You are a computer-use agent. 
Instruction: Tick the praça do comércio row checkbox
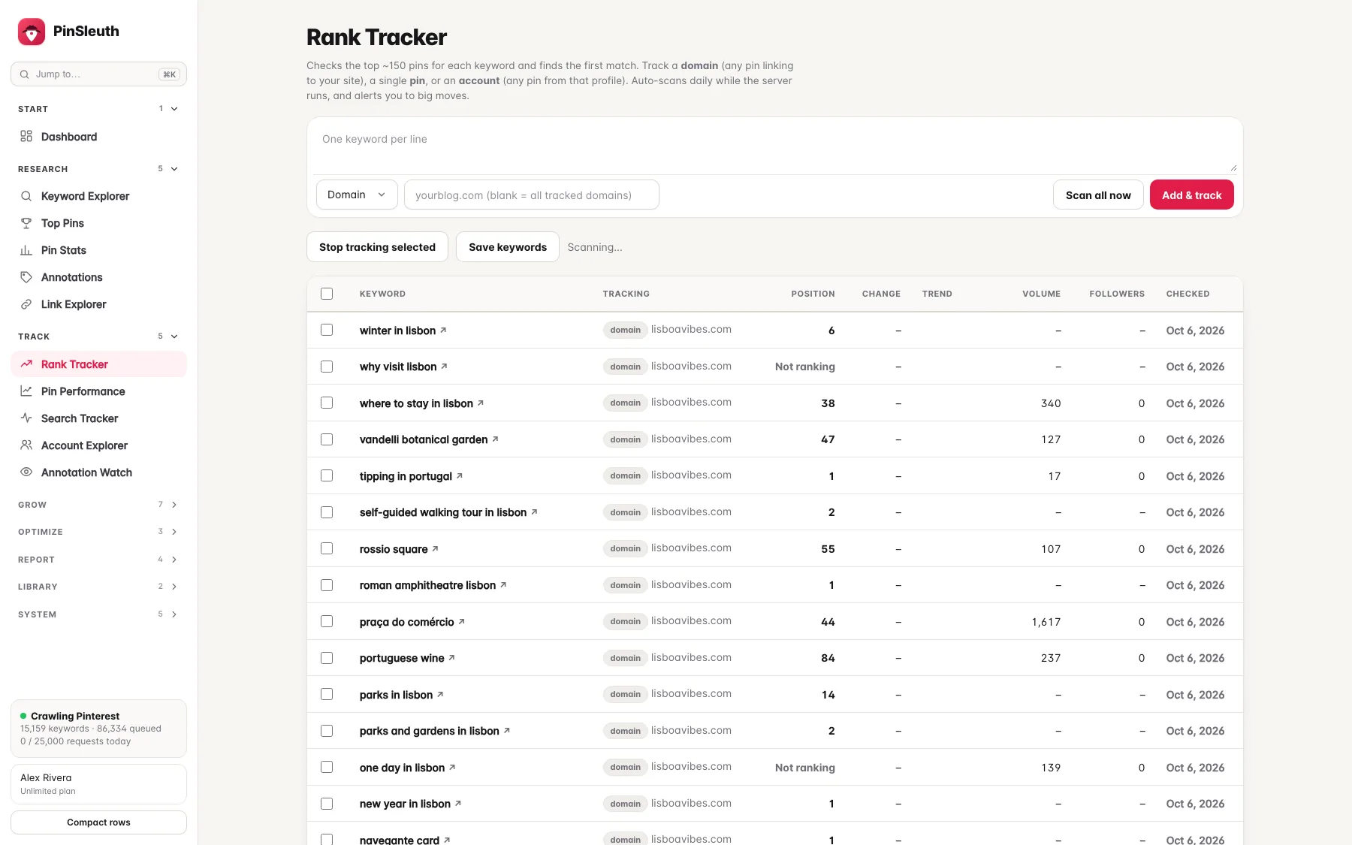click(327, 621)
